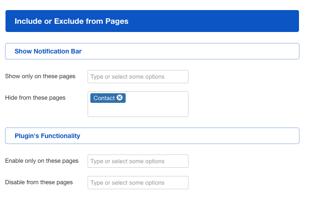This screenshot has height=197, width=310.
Task: Click empty space right of the Contact tag
Action: 156,98
